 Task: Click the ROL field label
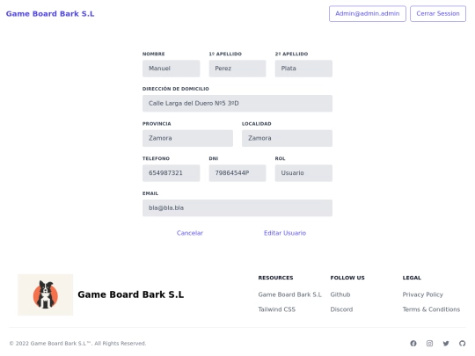[281, 158]
